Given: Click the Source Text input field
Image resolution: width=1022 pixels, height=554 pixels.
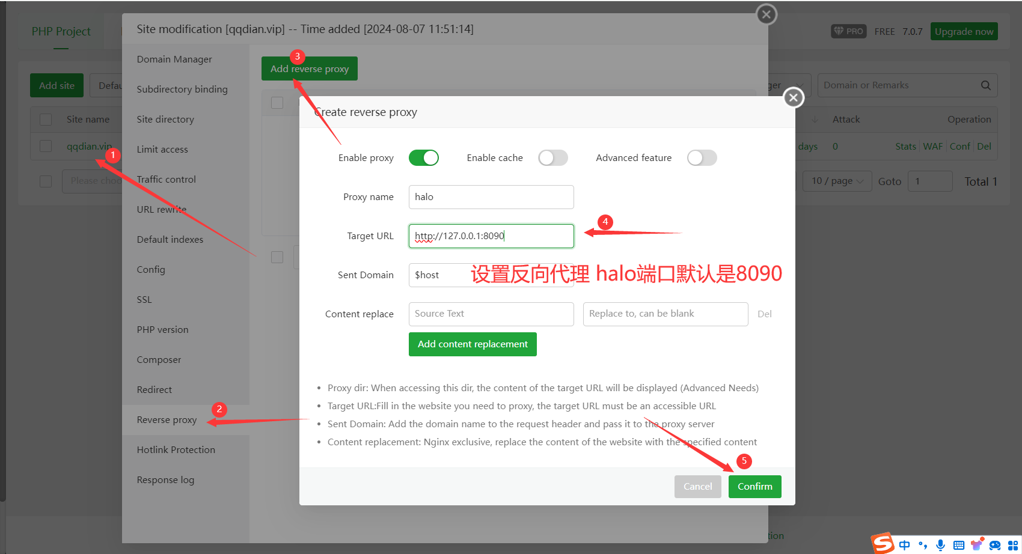Looking at the screenshot, I should [491, 314].
